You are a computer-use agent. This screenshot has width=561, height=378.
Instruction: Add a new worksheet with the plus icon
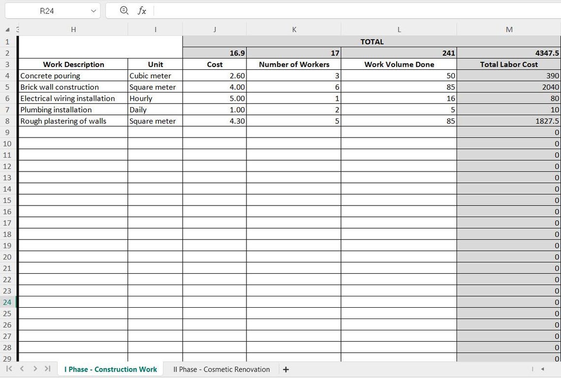(x=286, y=369)
